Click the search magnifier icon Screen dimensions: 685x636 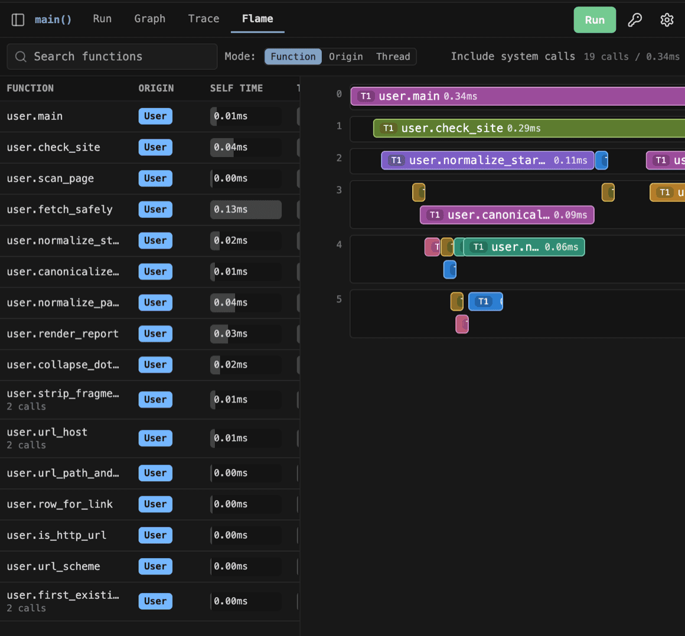(x=21, y=56)
